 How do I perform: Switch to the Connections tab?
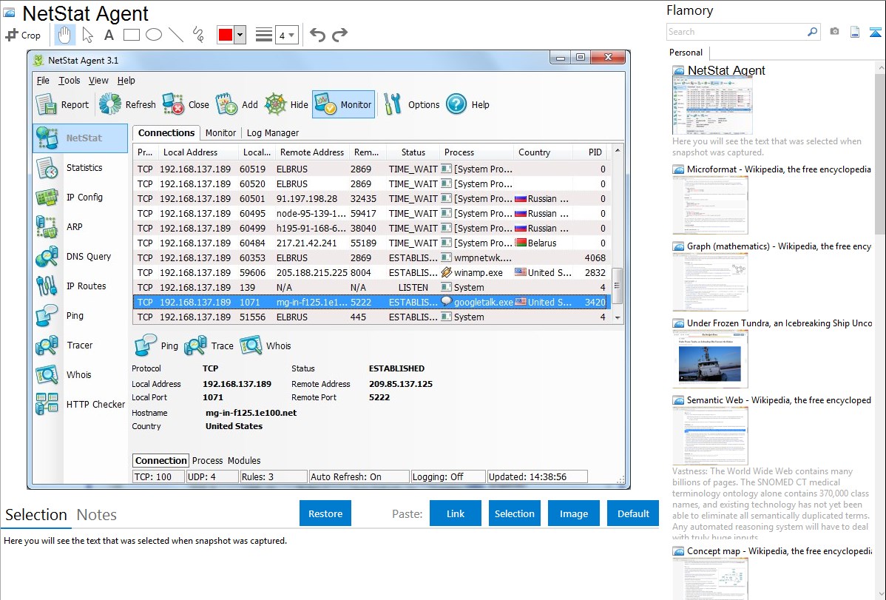click(166, 133)
